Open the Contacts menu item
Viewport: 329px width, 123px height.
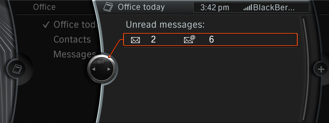click(x=72, y=39)
